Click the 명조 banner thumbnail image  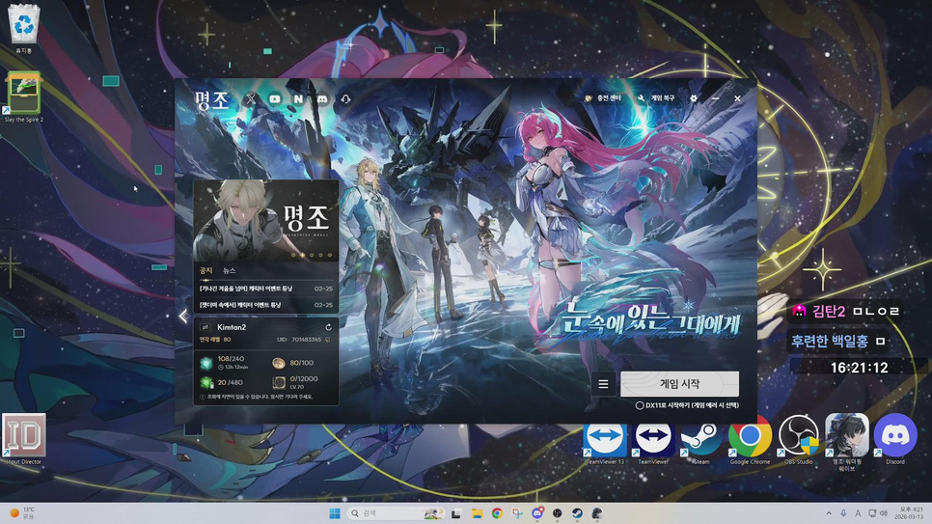click(x=266, y=218)
